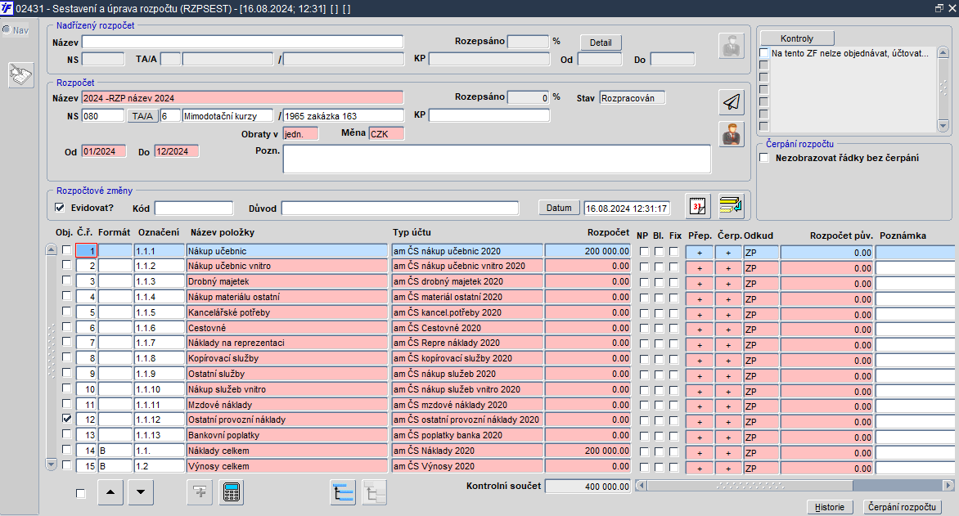Click the Od 01/2024 date field
Viewport: 959px width, 516px height.
coord(104,151)
